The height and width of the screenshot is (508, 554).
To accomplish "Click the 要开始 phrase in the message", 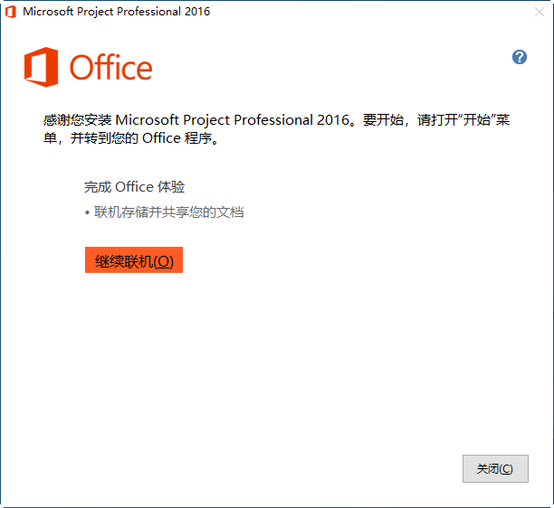I will [383, 120].
